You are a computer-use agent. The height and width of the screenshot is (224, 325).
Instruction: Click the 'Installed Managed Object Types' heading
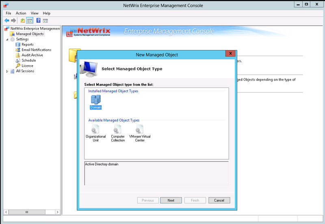(x=113, y=91)
